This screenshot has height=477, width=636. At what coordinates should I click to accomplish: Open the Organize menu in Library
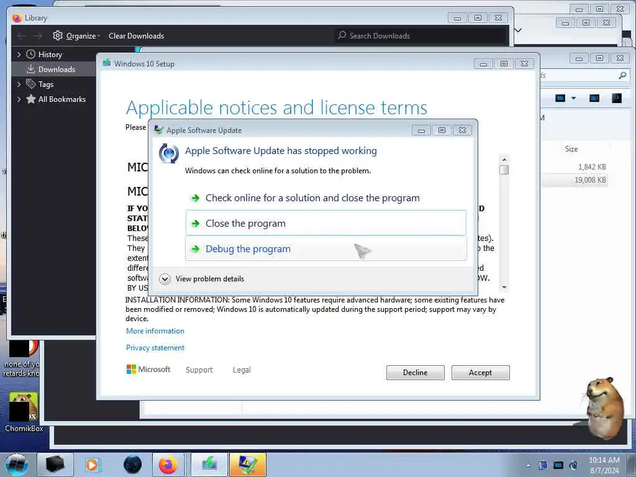coord(83,35)
